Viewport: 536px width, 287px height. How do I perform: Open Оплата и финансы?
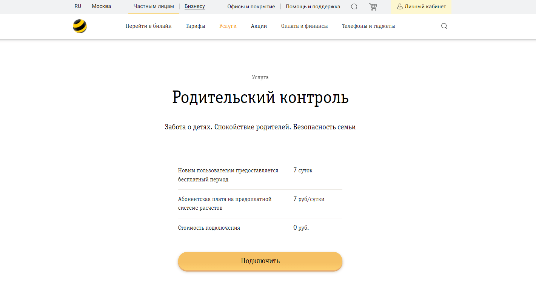tap(305, 26)
